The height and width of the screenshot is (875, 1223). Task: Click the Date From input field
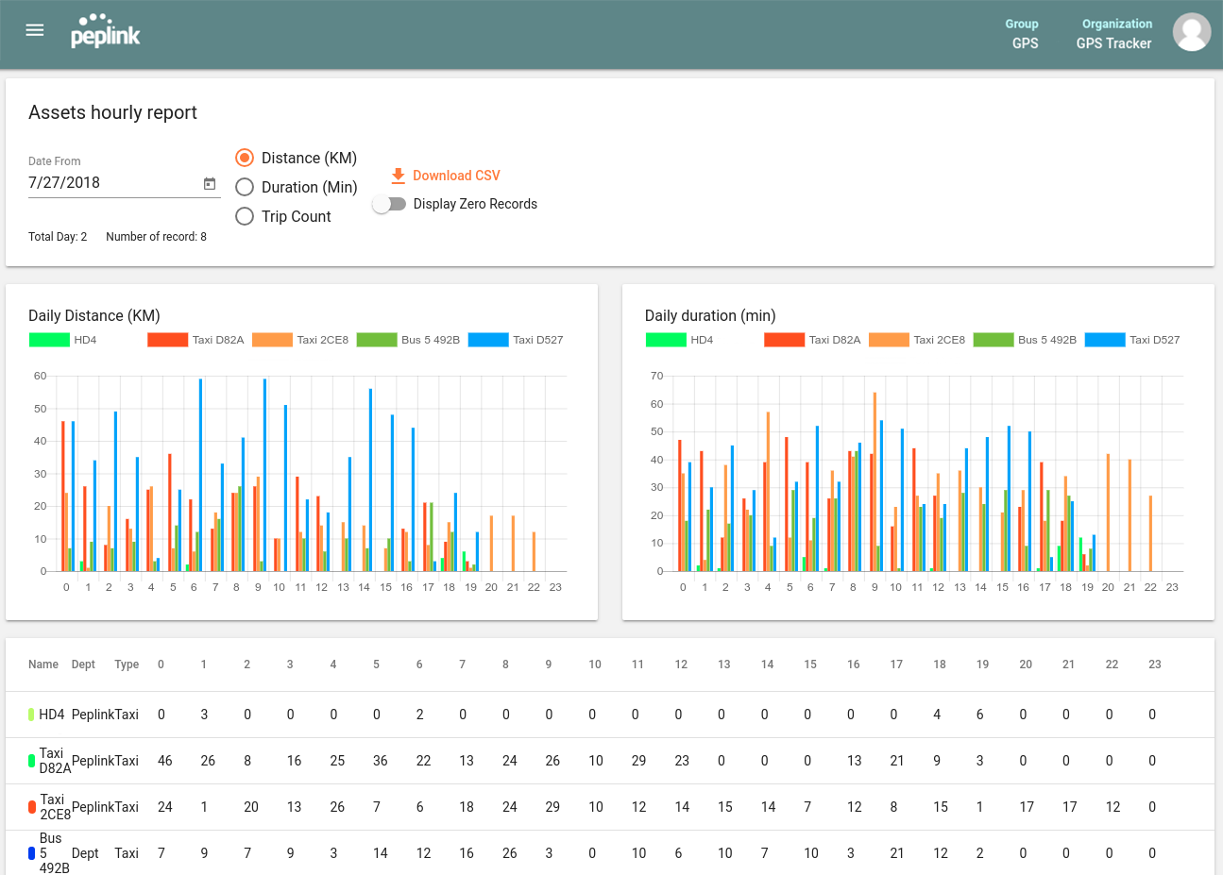tap(104, 182)
